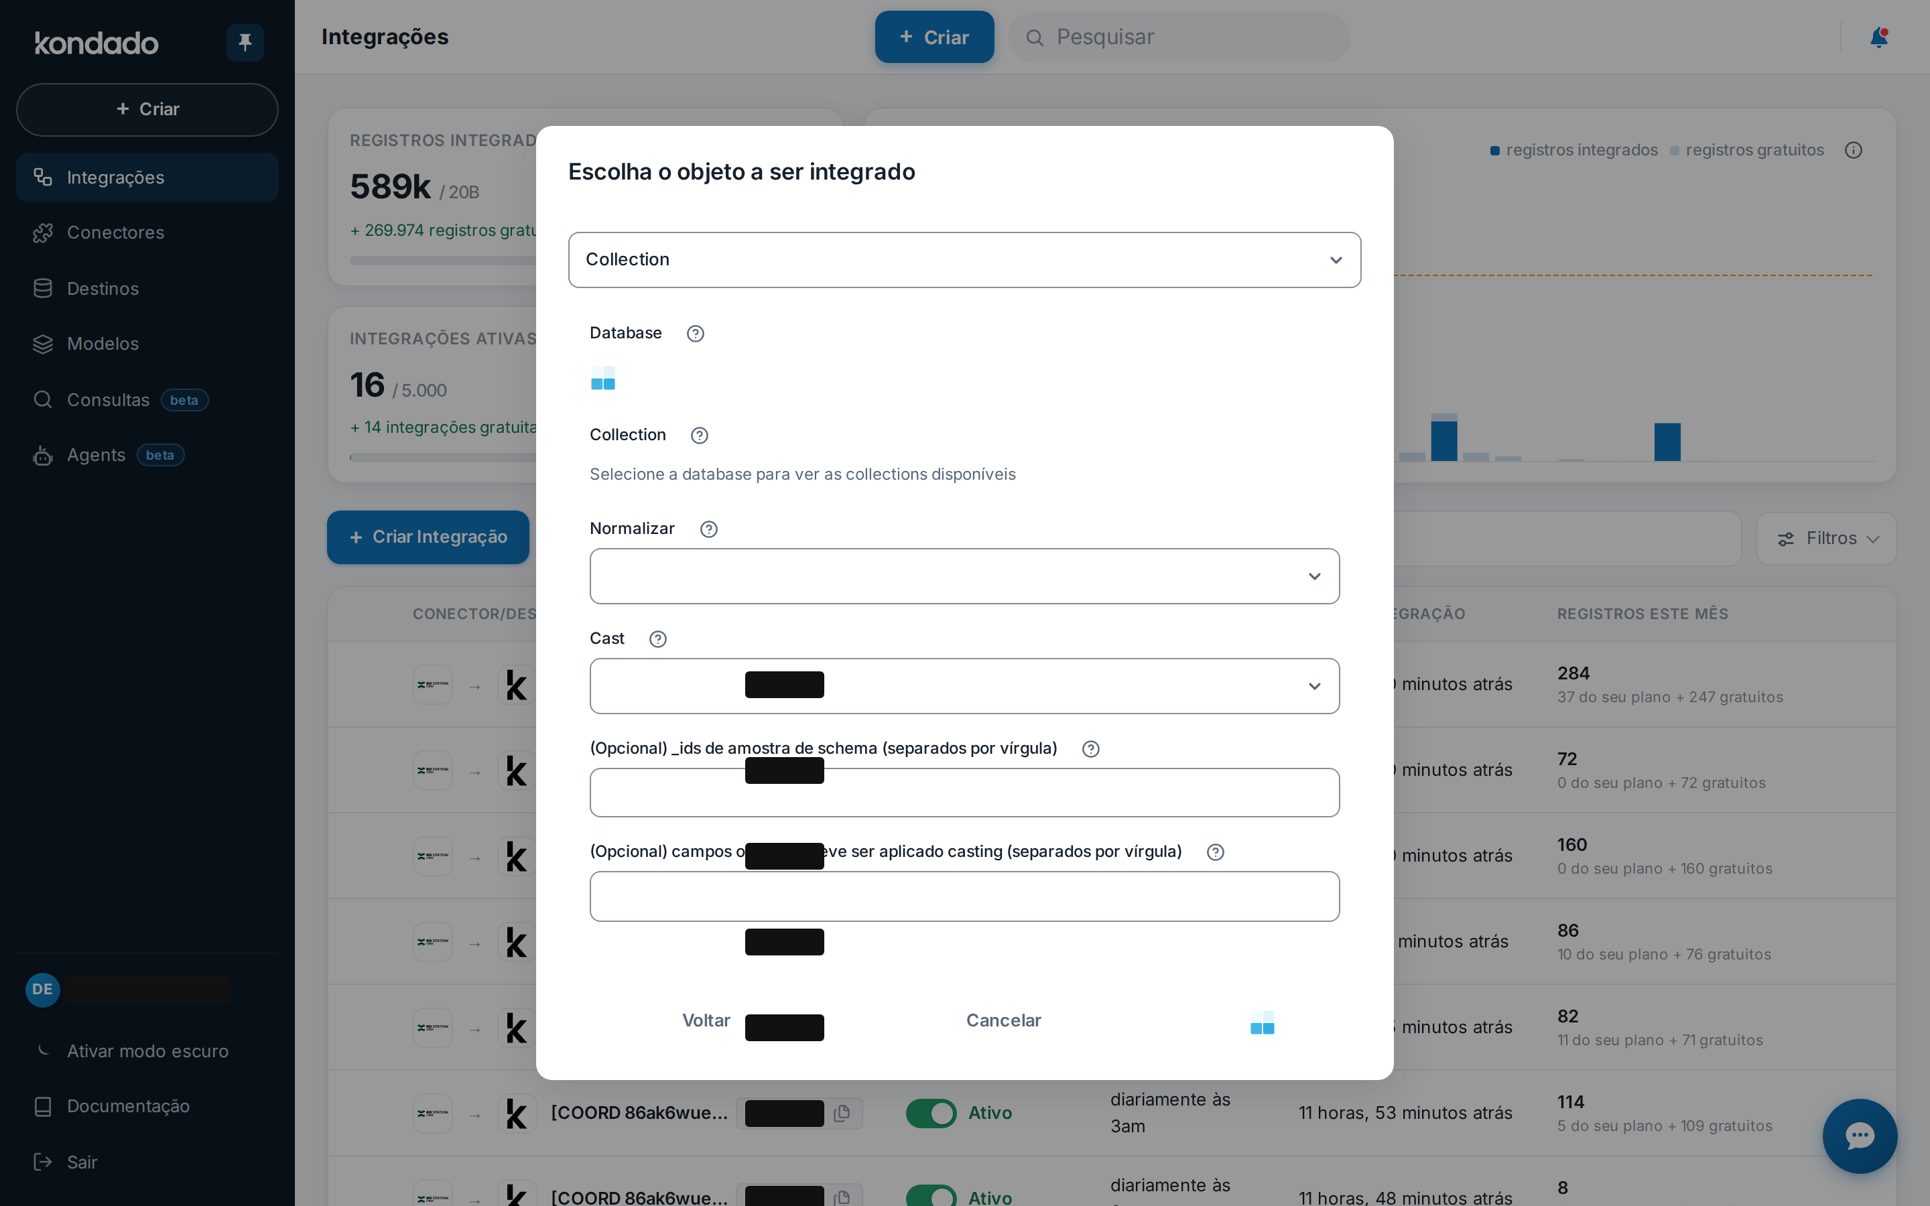Open the chat support bubble
The image size is (1930, 1206).
point(1859,1136)
